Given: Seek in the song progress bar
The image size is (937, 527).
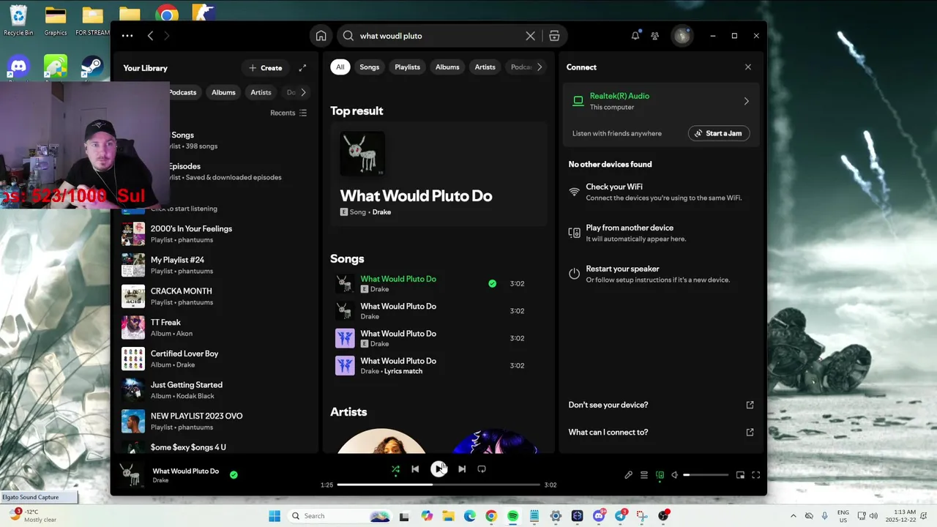Looking at the screenshot, I should (x=438, y=485).
